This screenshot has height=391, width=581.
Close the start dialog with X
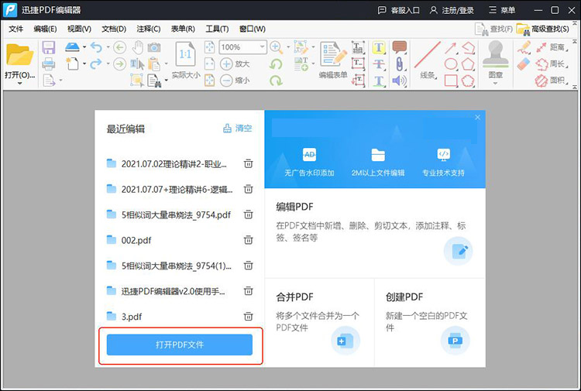coord(478,118)
